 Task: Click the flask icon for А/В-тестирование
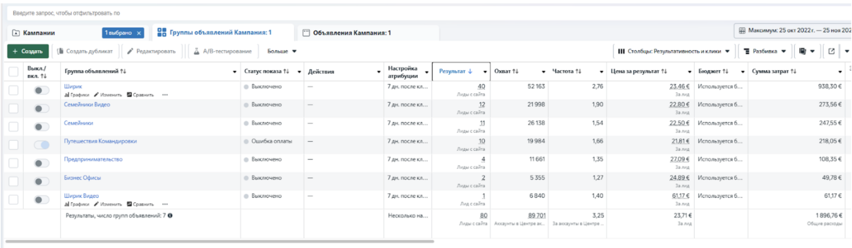pos(196,51)
